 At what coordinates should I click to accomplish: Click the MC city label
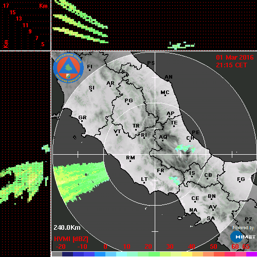(165, 93)
